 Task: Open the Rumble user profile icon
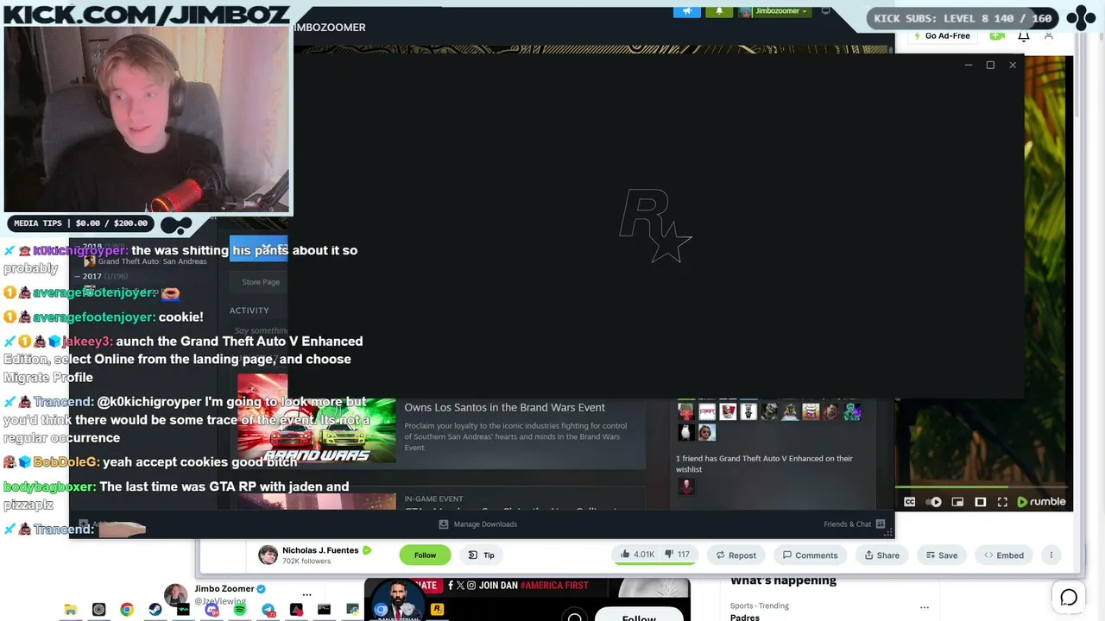click(1049, 35)
